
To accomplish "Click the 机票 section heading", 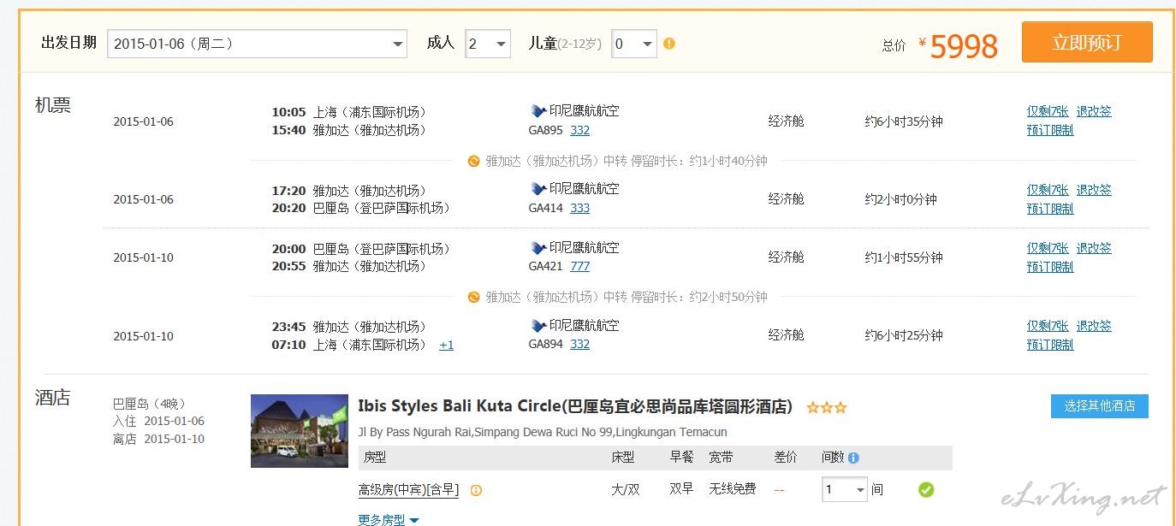I will click(x=52, y=105).
